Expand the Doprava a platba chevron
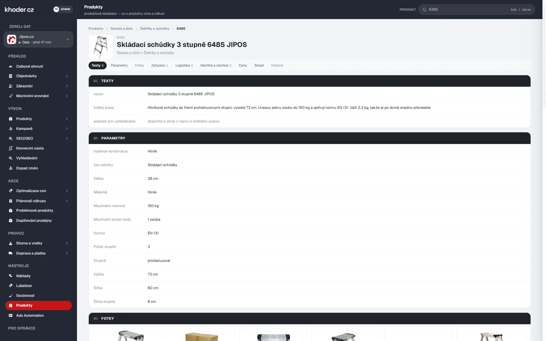The image size is (546, 341). (67, 253)
